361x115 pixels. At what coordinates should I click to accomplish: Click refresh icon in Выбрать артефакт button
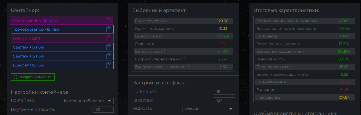15,77
